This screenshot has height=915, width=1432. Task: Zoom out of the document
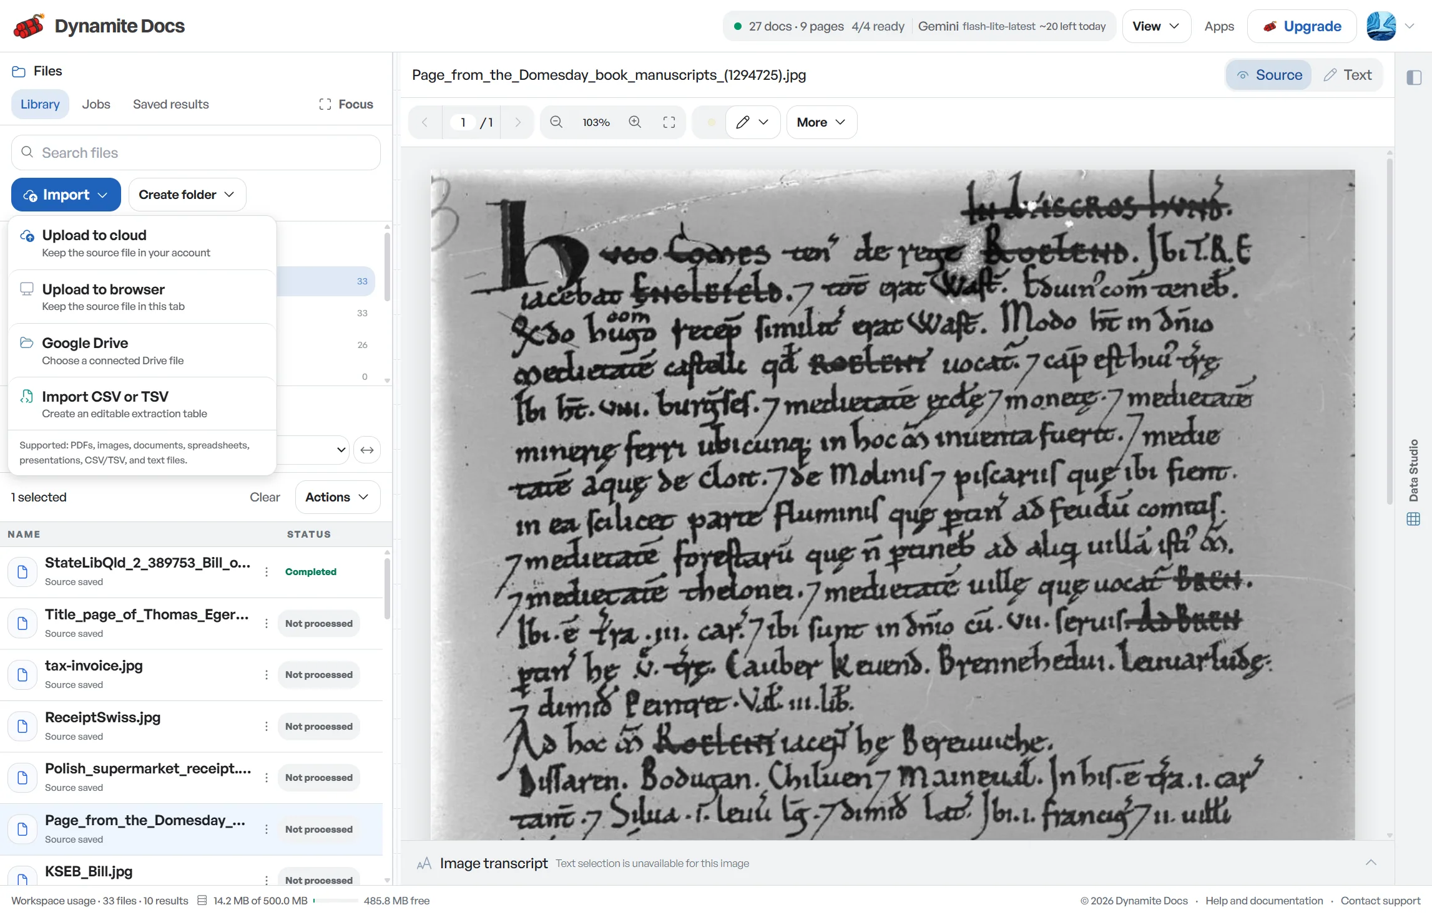(556, 122)
